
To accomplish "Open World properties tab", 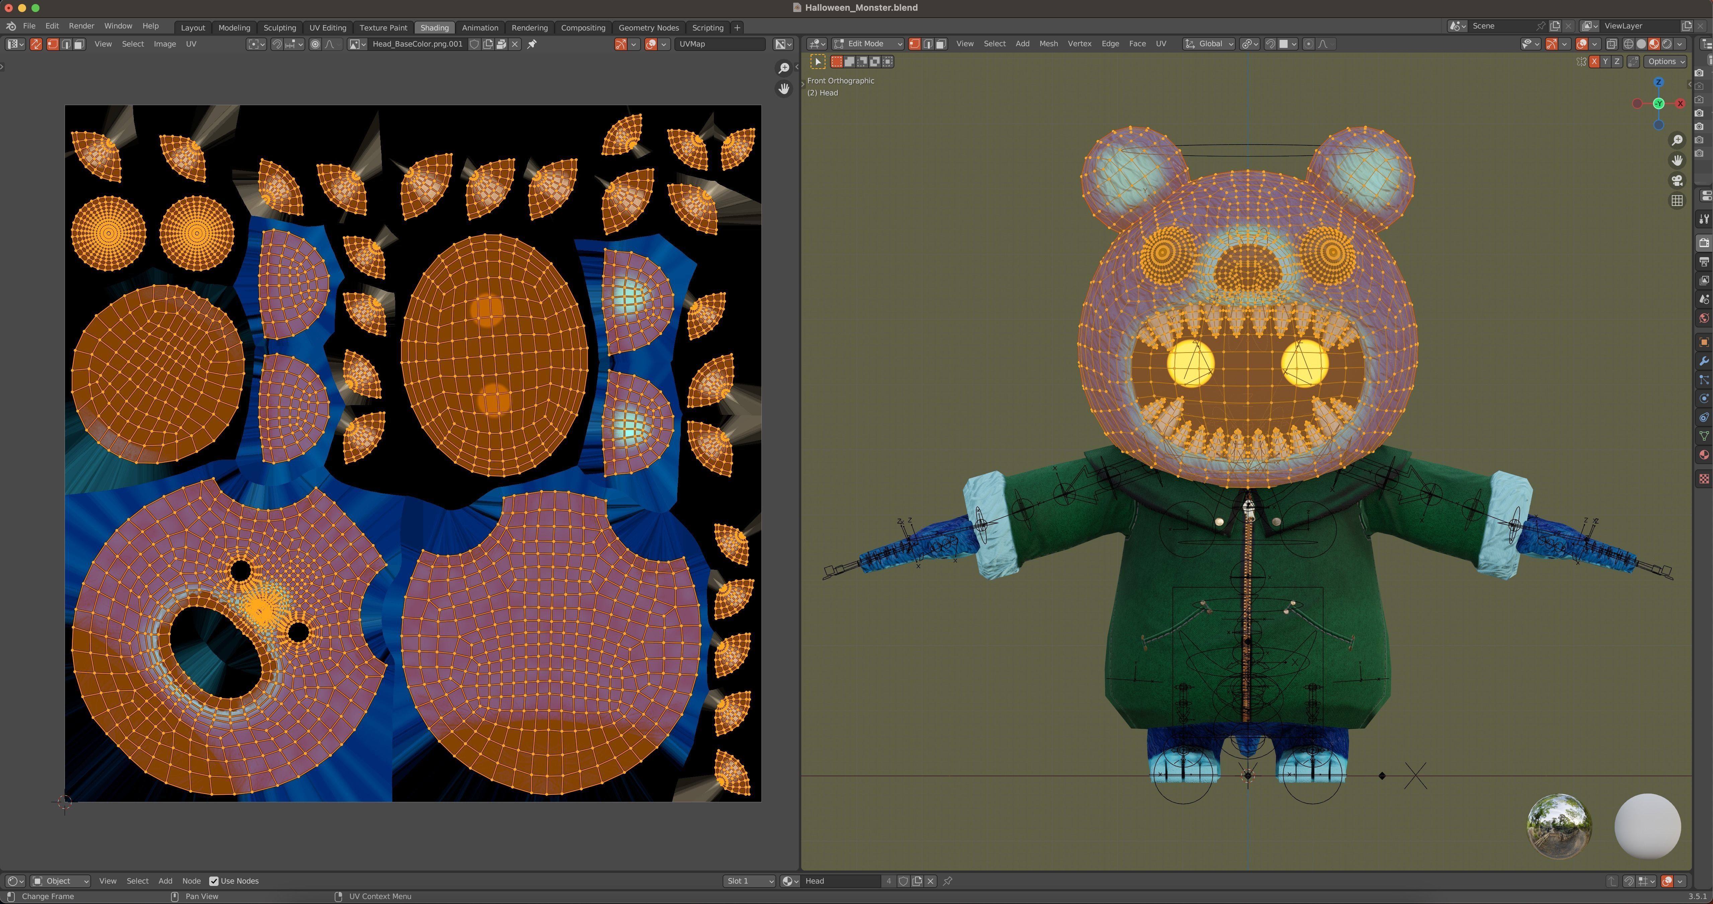I will 1704,318.
